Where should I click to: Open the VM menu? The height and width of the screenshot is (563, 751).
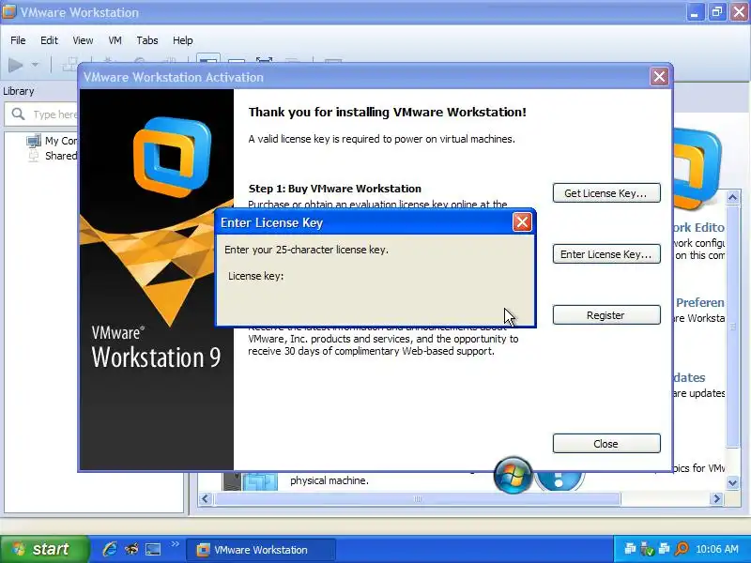point(115,40)
